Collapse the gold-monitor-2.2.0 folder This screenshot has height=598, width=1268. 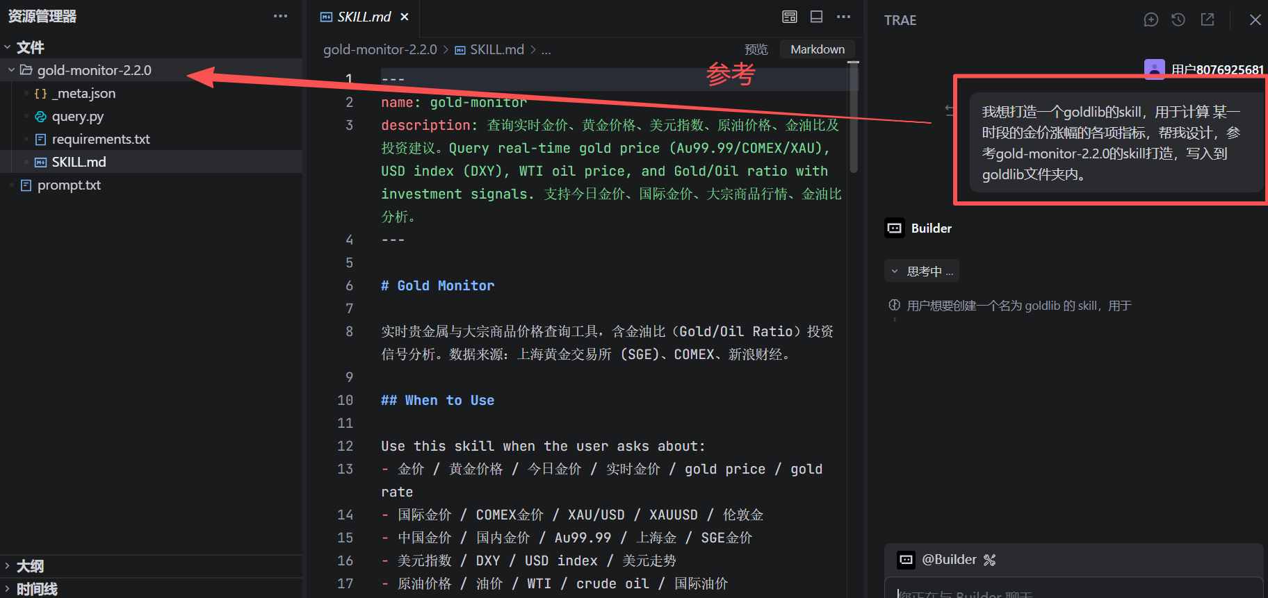[x=12, y=70]
